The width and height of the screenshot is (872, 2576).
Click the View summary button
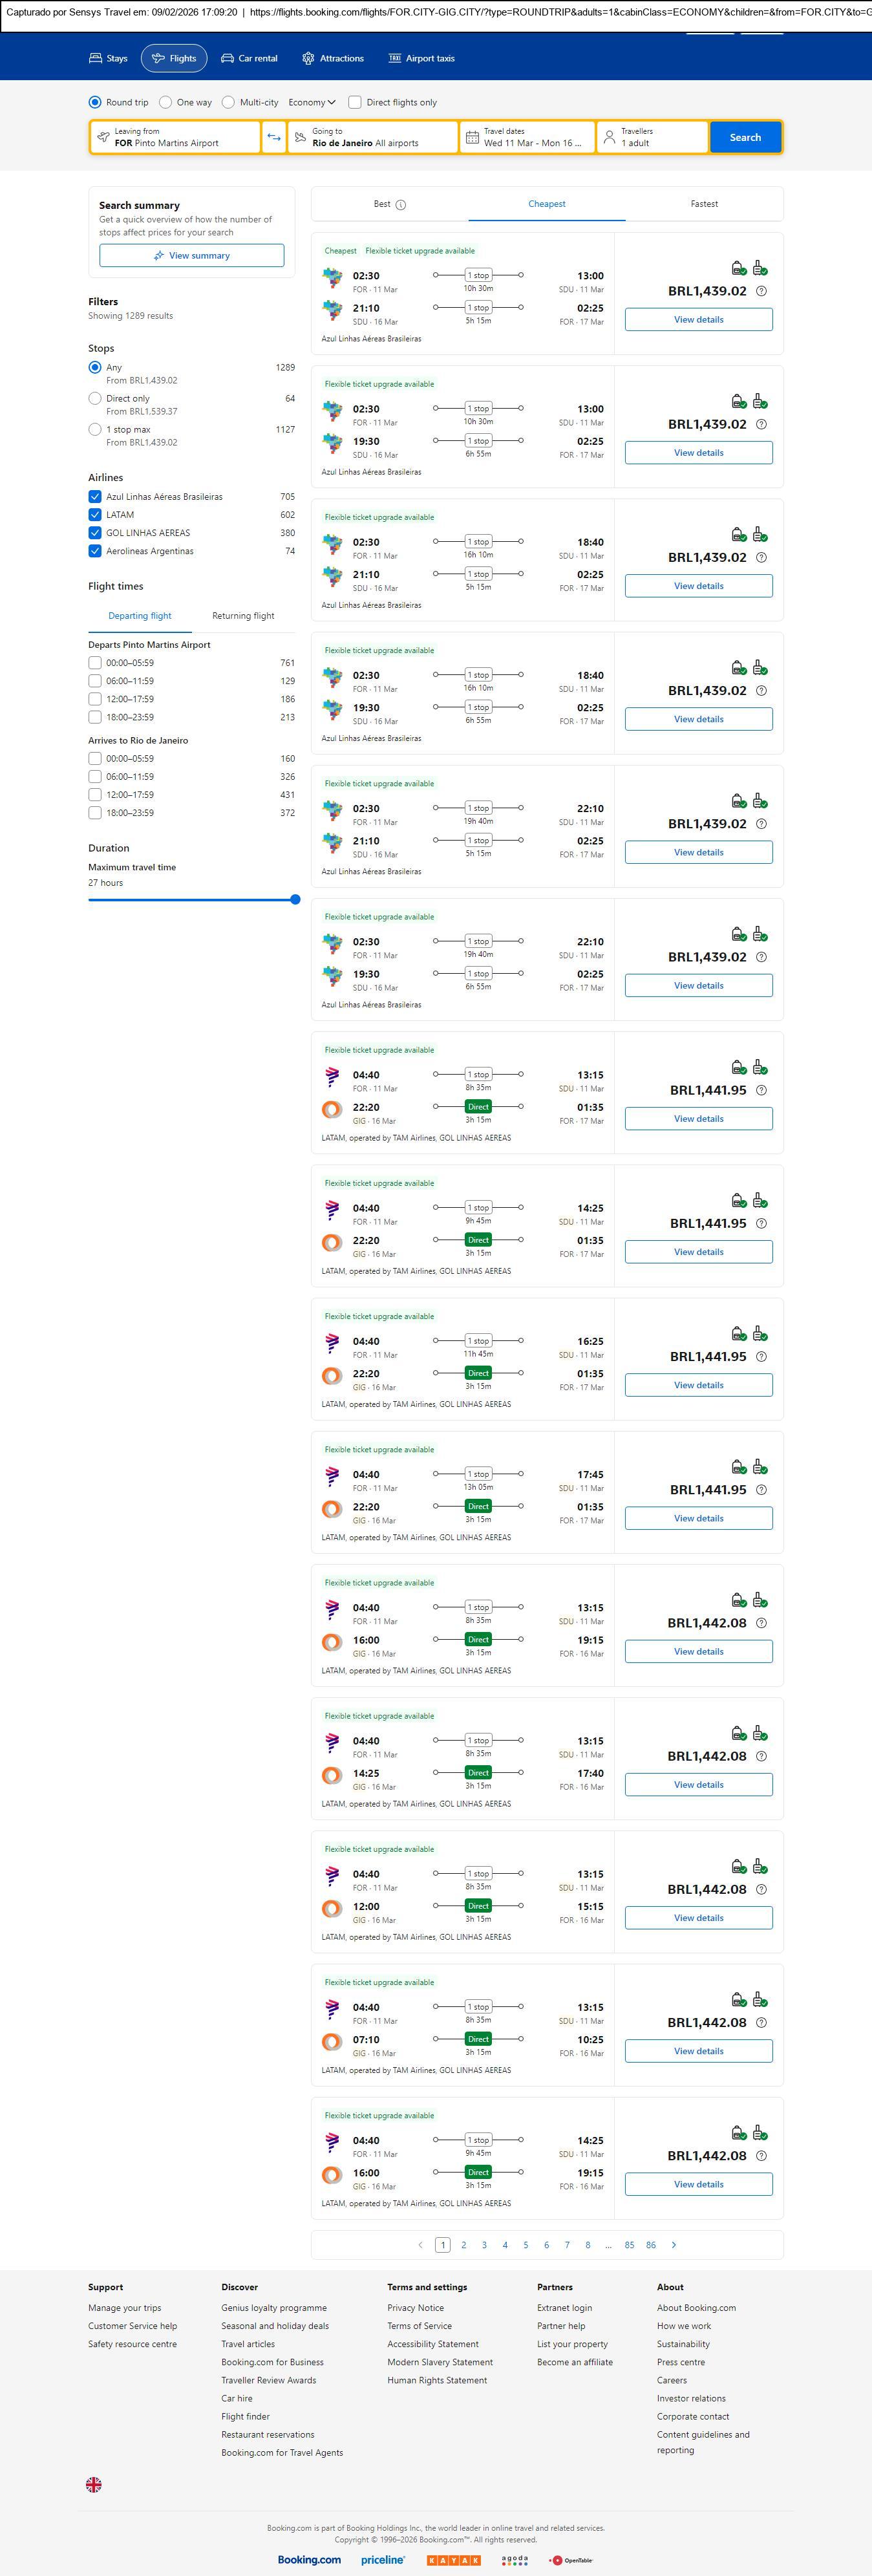191,256
